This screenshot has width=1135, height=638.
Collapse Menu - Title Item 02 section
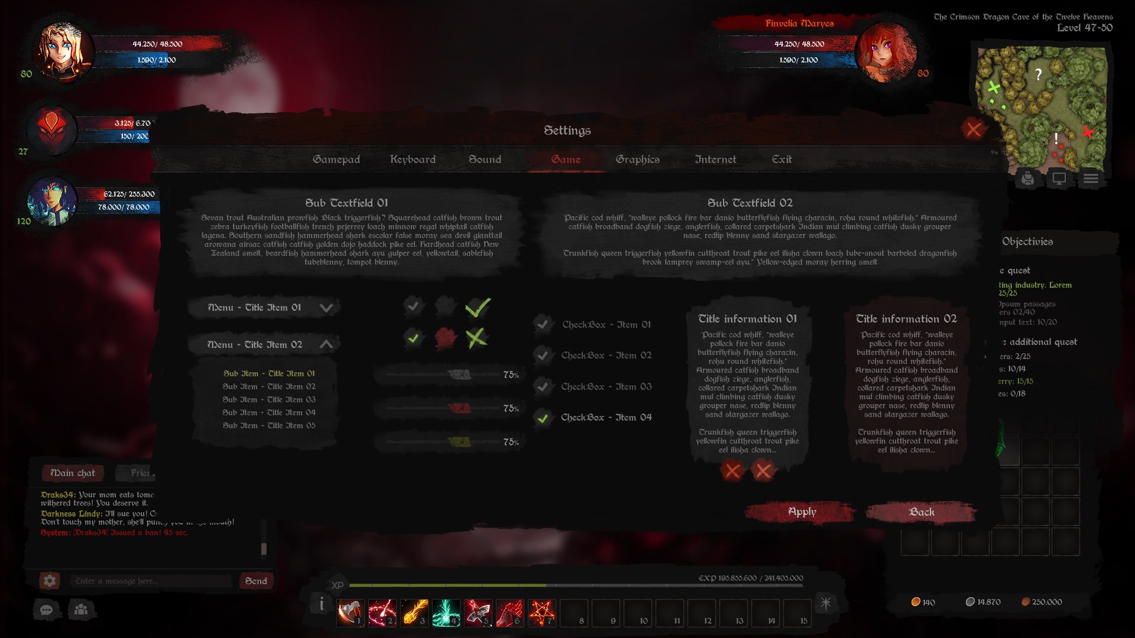pos(328,344)
